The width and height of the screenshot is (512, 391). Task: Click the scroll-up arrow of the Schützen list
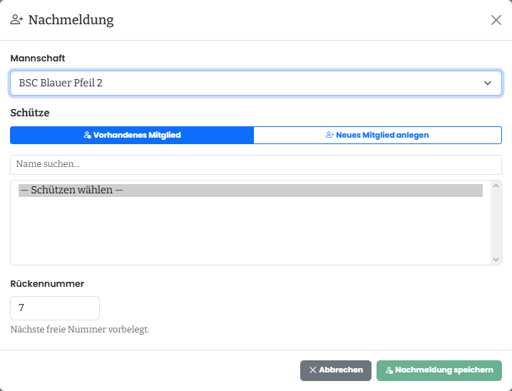[x=496, y=186]
